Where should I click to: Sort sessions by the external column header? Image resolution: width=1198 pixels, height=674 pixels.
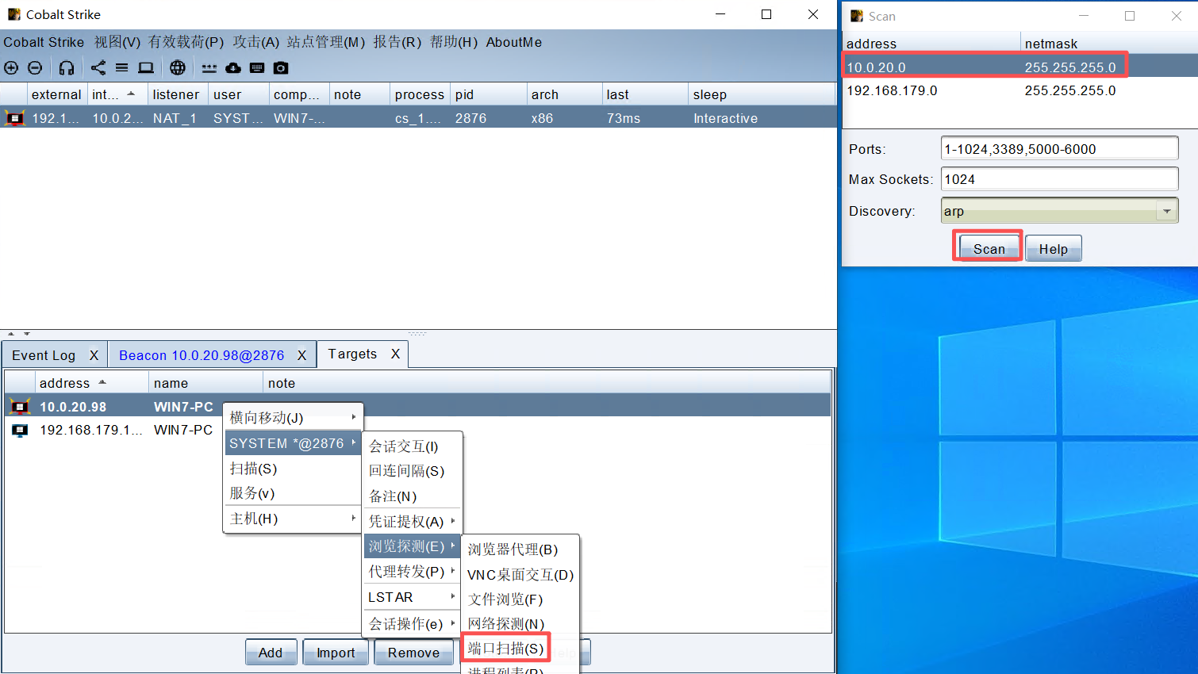(56, 94)
